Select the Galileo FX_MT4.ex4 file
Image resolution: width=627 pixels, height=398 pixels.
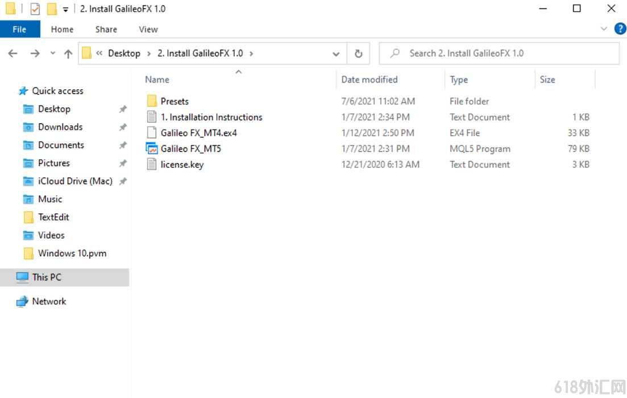coord(199,133)
